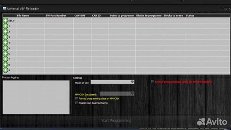This screenshot has height=130, width=231.
Task: Click inside the Process logging text area
Action: (36, 97)
